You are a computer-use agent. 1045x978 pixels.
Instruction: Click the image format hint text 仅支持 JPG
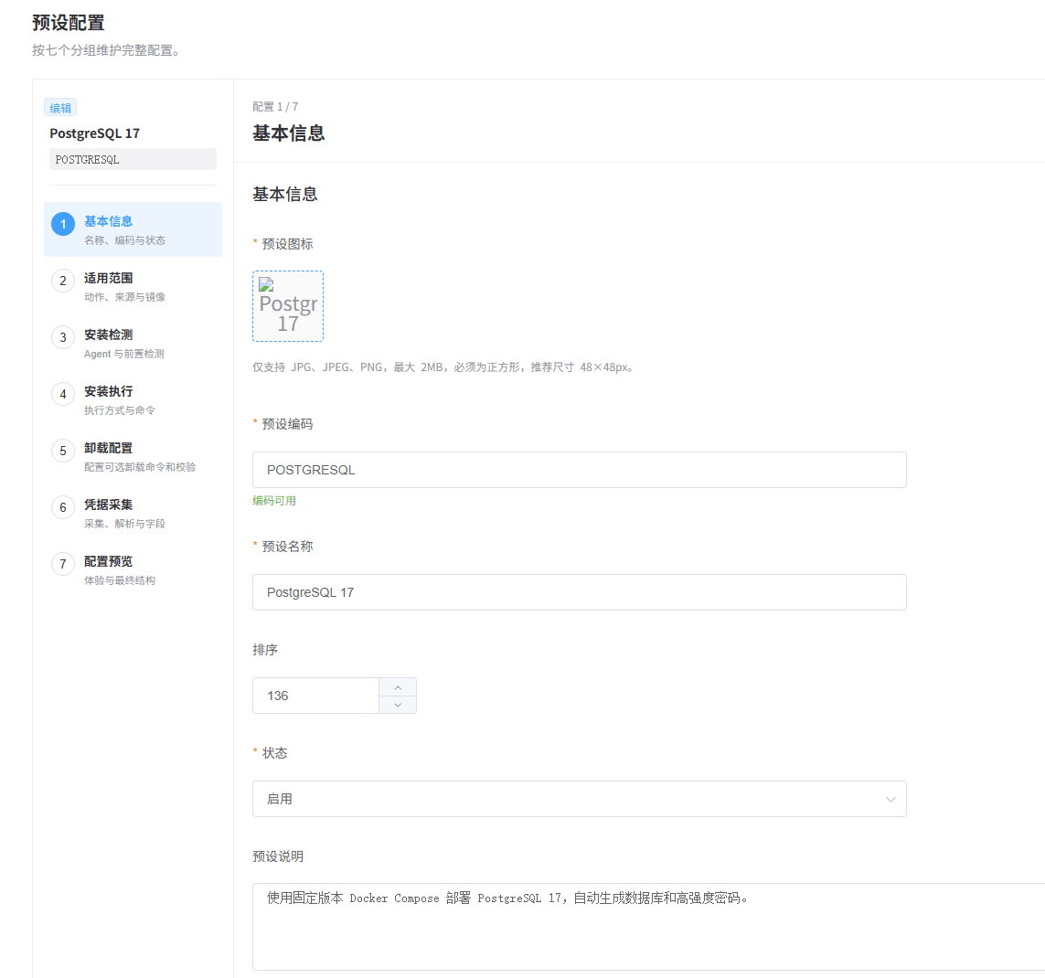point(444,367)
